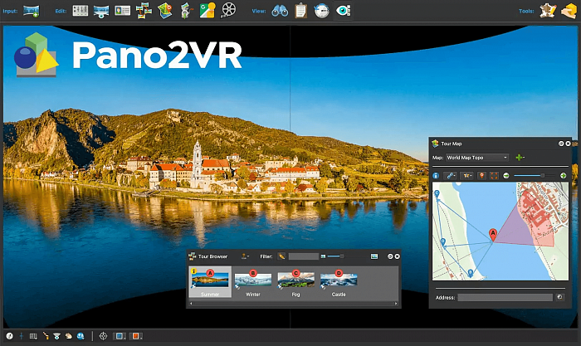The height and width of the screenshot is (346, 581).
Task: Click the film reel animation icon
Action: [229, 11]
